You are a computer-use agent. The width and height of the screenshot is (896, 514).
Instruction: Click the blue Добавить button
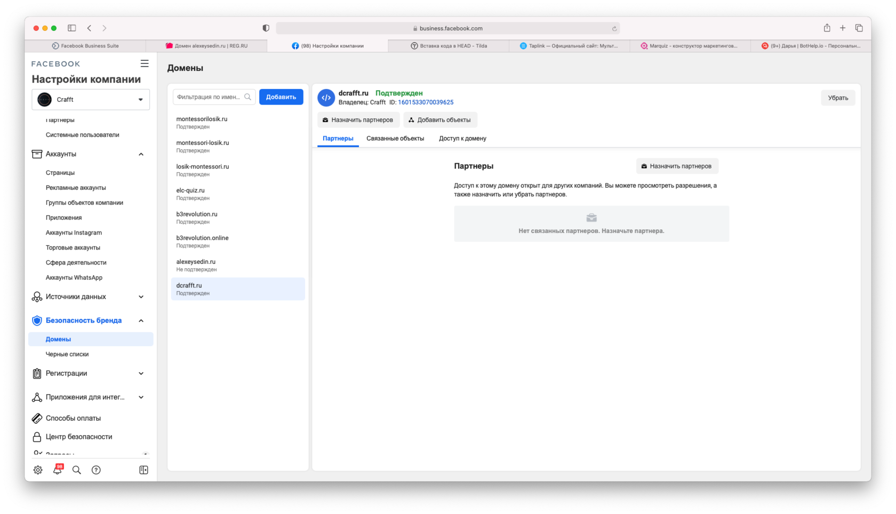click(x=281, y=97)
